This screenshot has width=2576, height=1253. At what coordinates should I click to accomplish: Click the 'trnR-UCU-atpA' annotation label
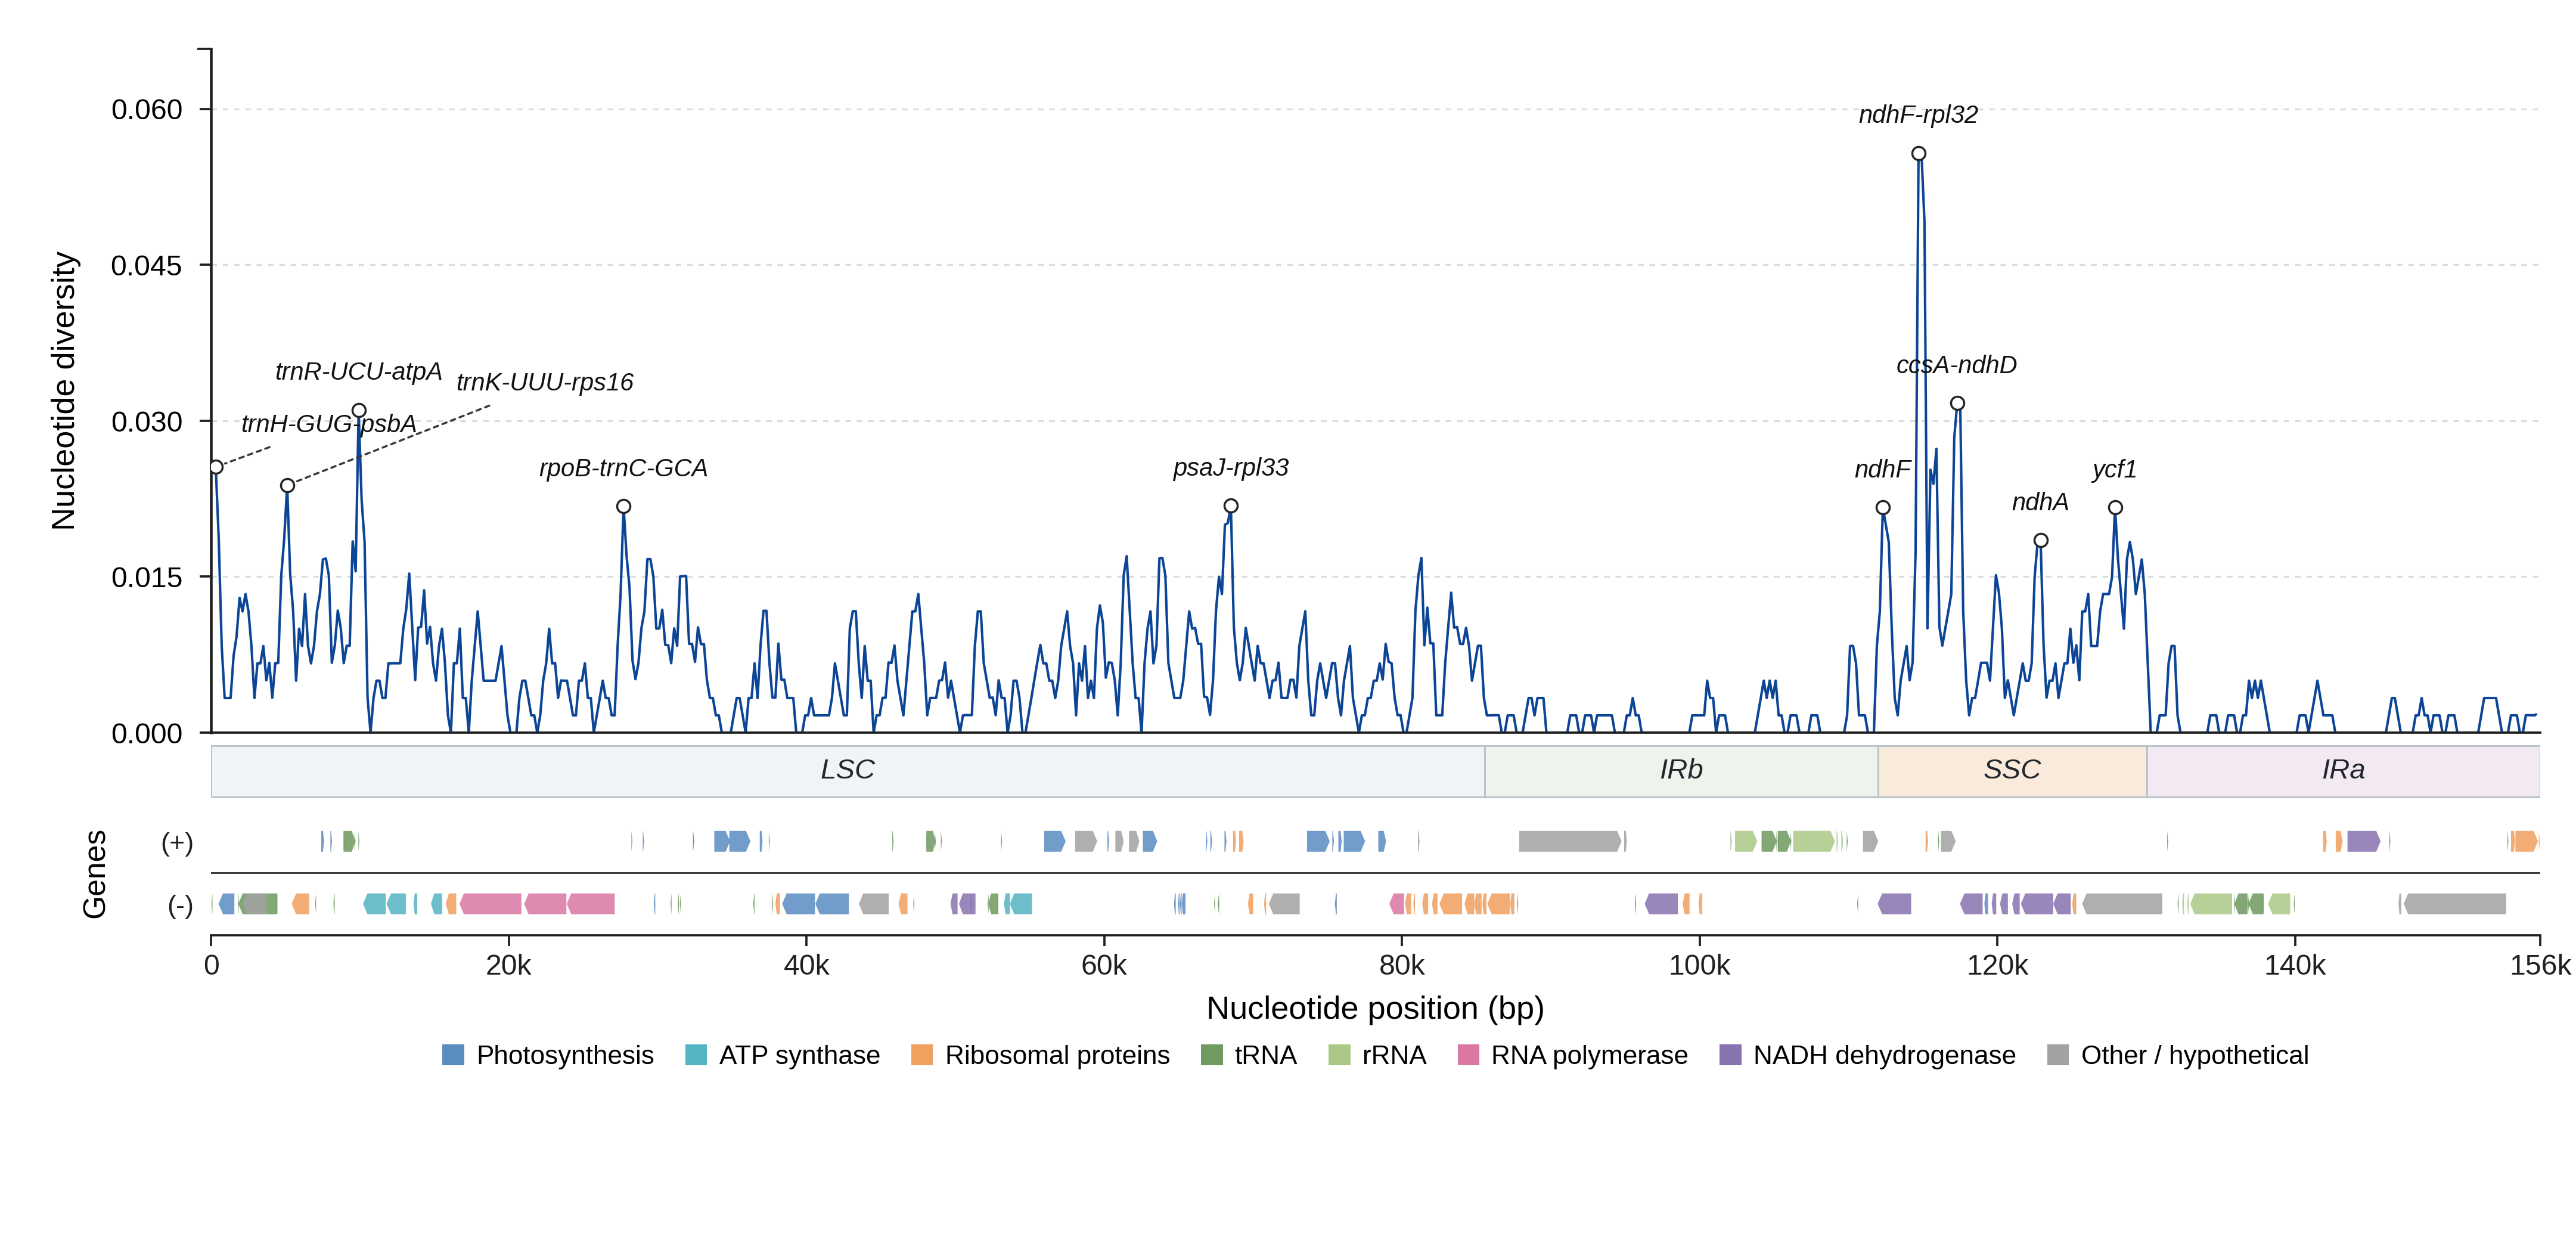(358, 372)
